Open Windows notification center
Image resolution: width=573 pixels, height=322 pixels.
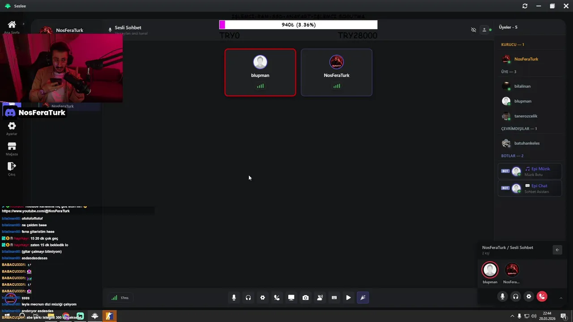(564, 316)
